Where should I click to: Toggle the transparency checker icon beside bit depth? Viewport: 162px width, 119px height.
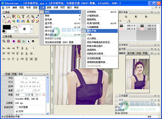click(44, 94)
